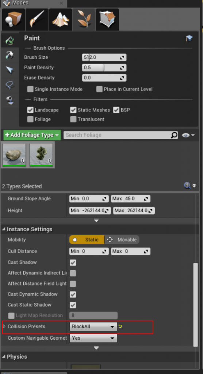This screenshot has width=203, height=374.
Task: Close the Modes tab
Action: coord(61,3)
